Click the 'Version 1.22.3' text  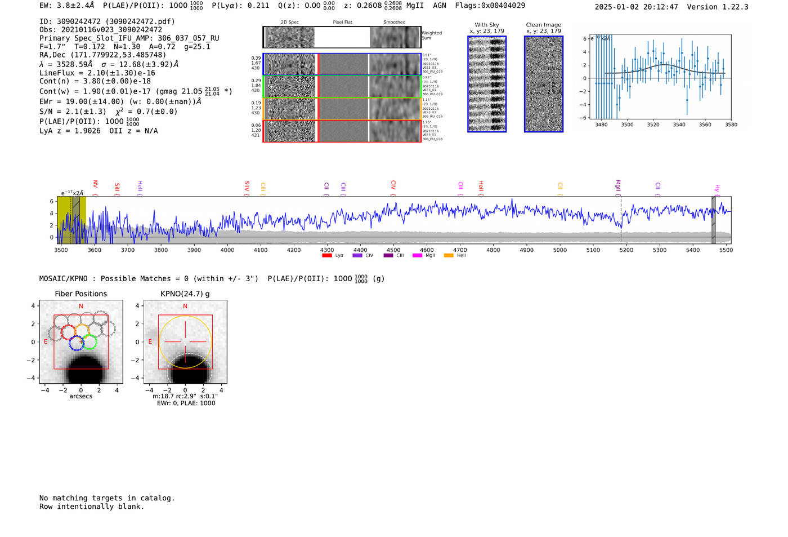click(x=718, y=7)
